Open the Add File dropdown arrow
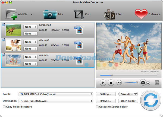The width and height of the screenshot is (163, 117). 32,14
